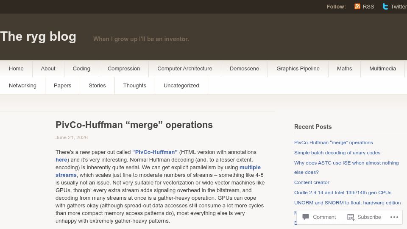Image resolution: width=407 pixels, height=229 pixels.
Task: Open the Computer Architecture category
Action: 185,69
